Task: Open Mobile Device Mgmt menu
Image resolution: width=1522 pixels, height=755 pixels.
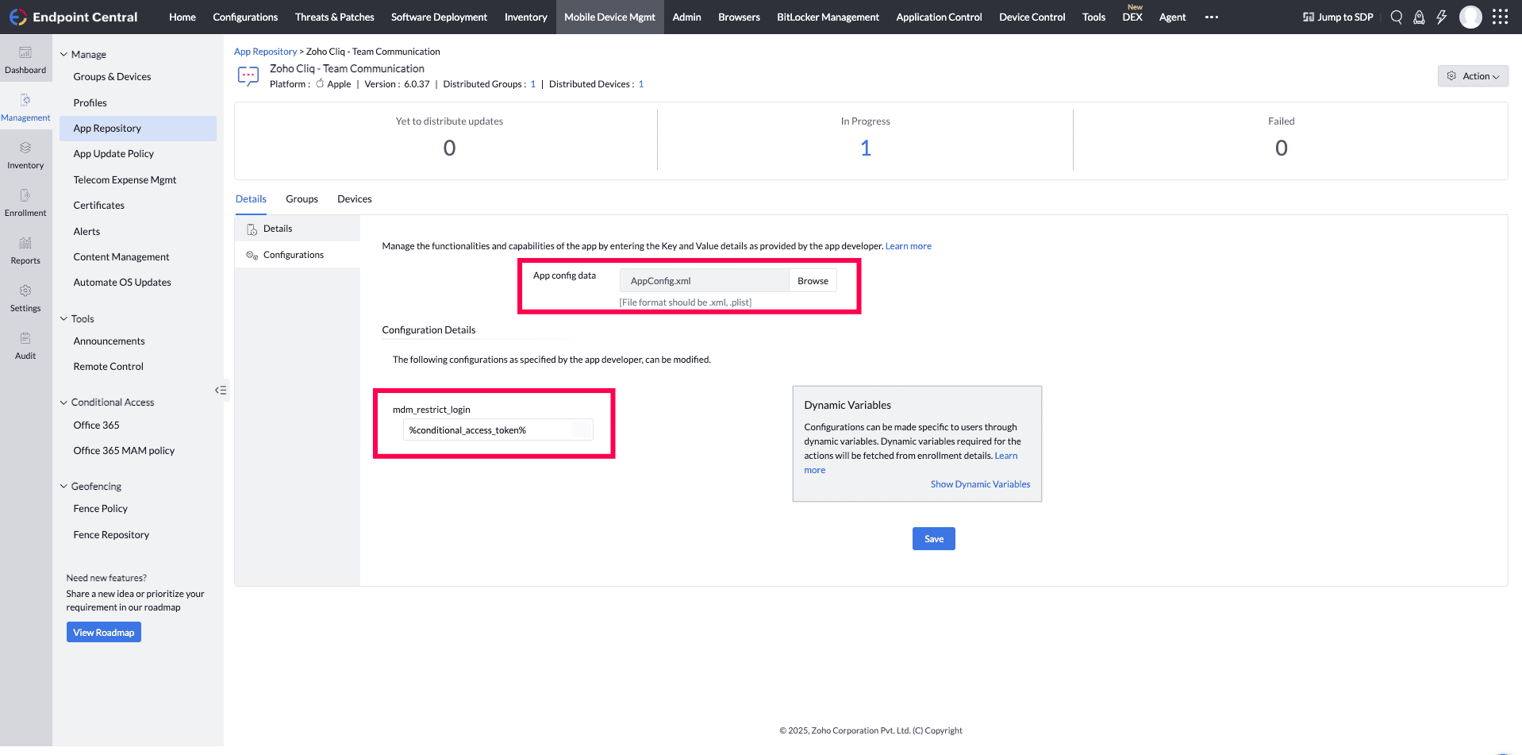Action: pyautogui.click(x=609, y=17)
